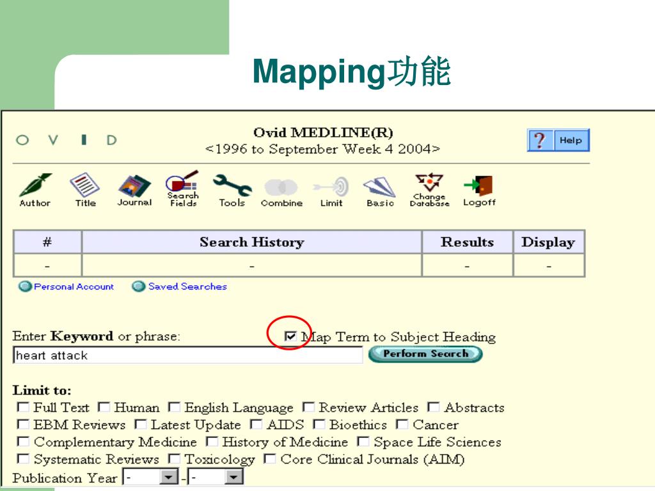Click the 1996 to September Week 4 2004 text
Screen dimensions: 655x491
[x=322, y=149]
